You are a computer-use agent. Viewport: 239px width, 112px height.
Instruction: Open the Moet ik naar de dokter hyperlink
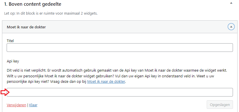(x=106, y=82)
